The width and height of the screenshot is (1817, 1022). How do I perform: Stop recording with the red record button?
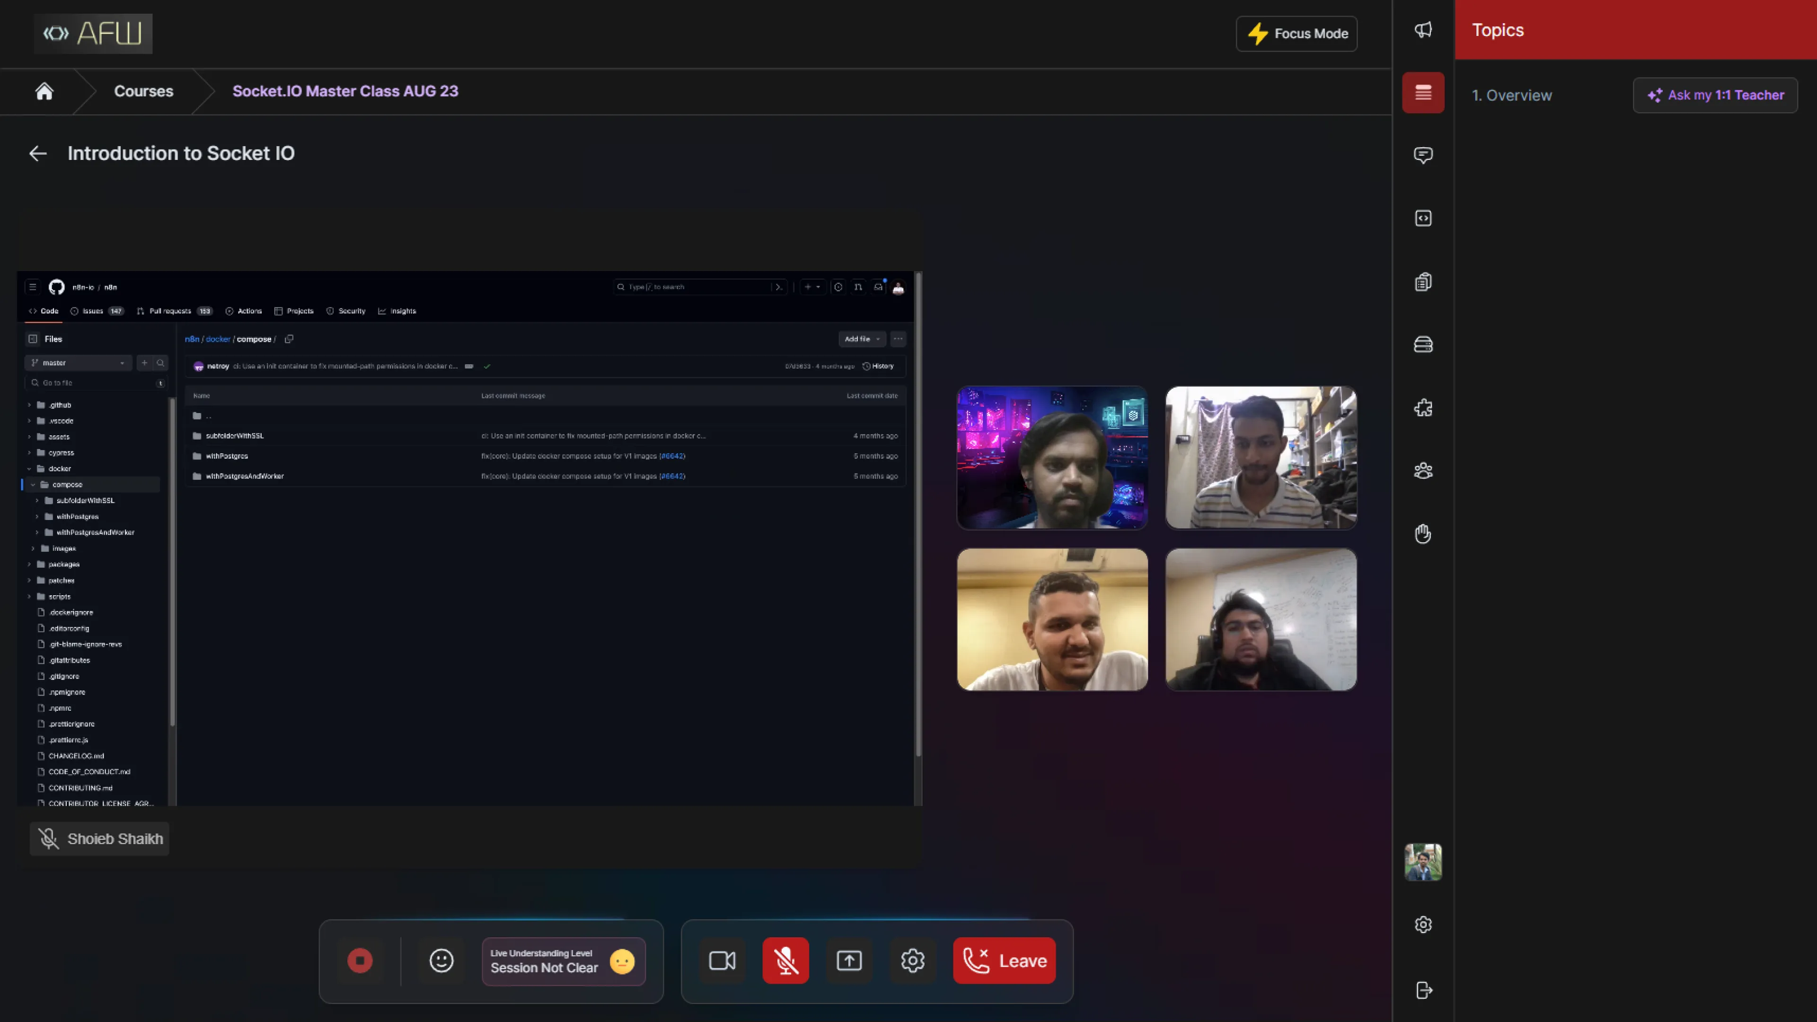tap(360, 960)
